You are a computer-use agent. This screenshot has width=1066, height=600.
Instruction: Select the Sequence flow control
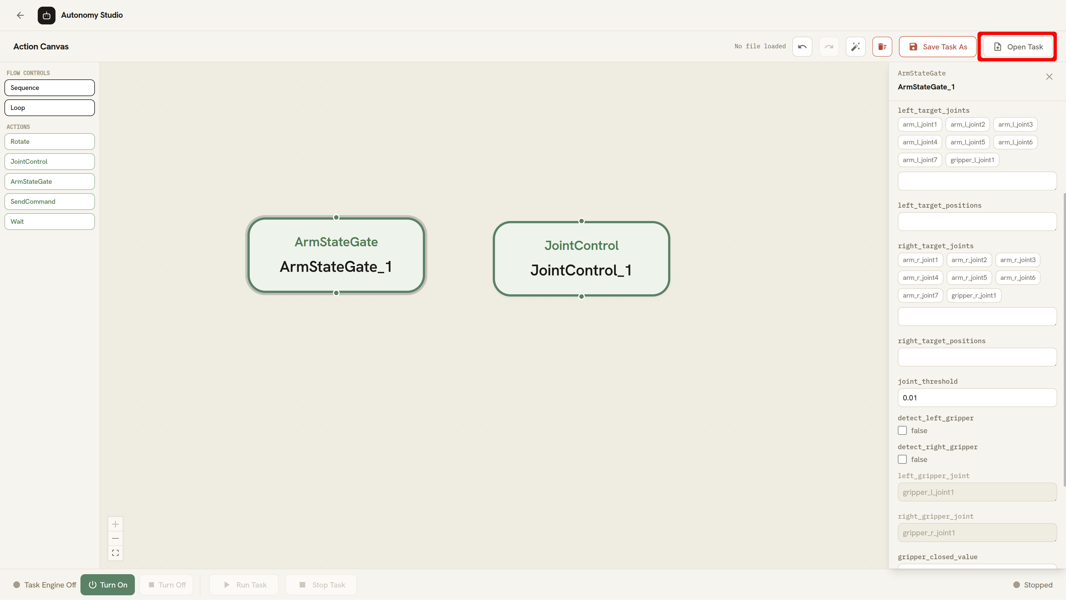(x=50, y=88)
